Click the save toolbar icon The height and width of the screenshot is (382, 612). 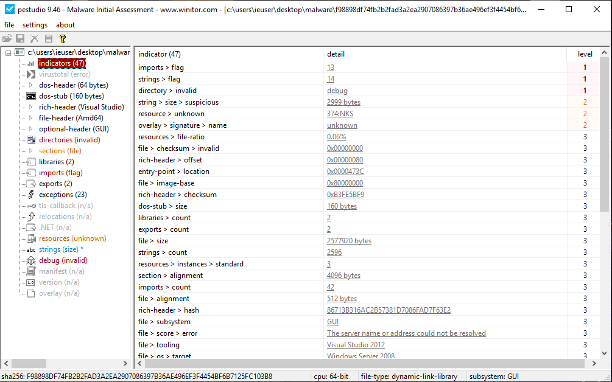20,38
